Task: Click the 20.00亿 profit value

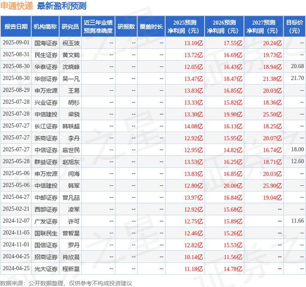Action: (x=233, y=185)
